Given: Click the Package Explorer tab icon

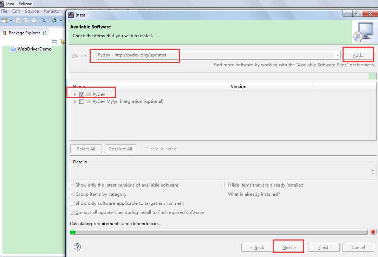Looking at the screenshot, I should pyautogui.click(x=5, y=33).
